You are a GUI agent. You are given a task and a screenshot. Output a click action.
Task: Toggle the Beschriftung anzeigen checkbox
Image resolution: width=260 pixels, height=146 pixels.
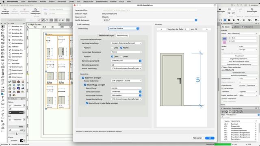[85, 85]
